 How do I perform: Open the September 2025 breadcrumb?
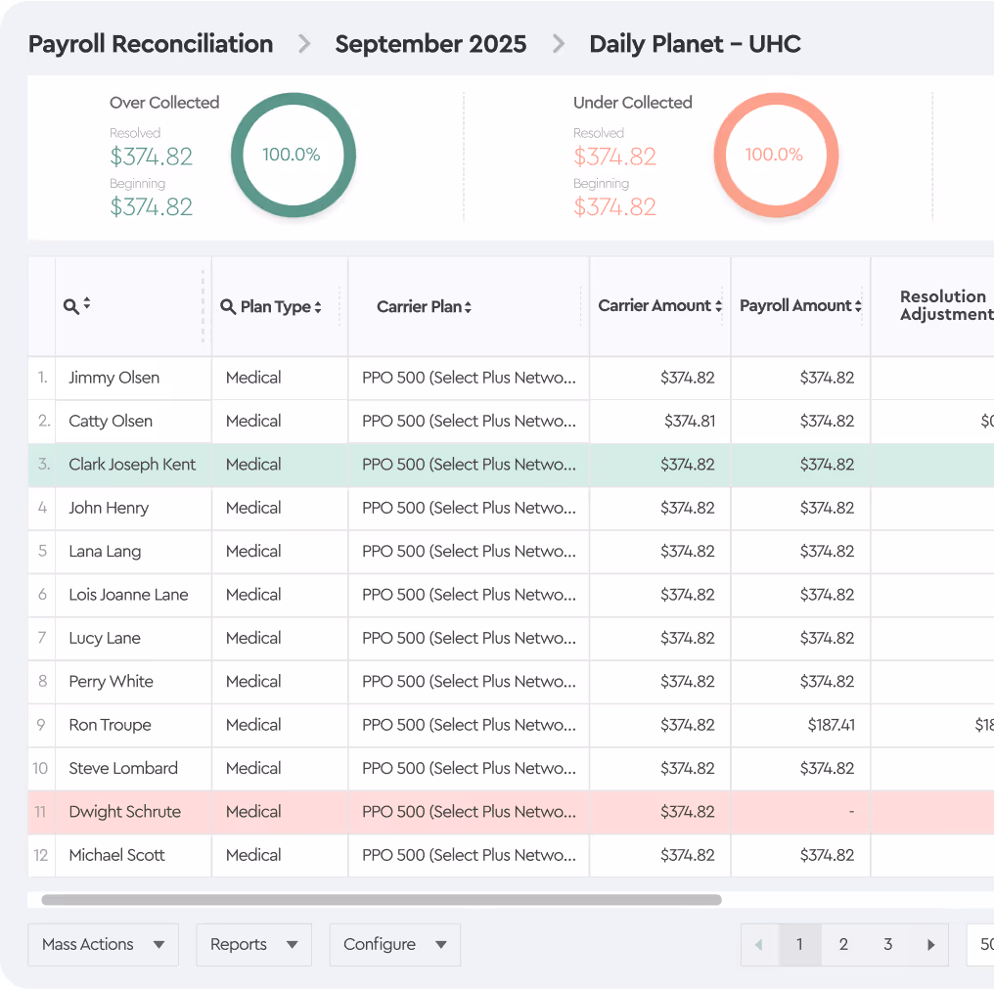tap(430, 44)
